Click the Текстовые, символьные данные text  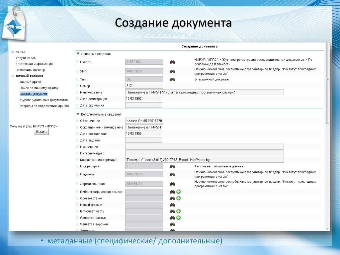point(219,166)
